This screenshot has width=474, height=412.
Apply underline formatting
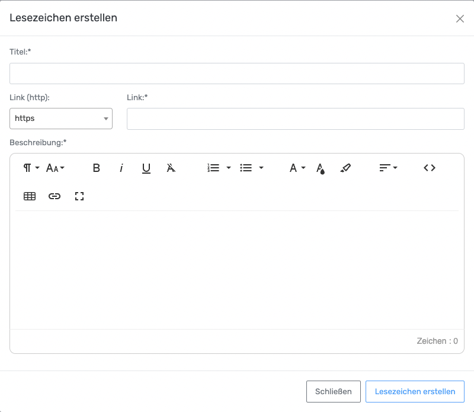(x=146, y=168)
